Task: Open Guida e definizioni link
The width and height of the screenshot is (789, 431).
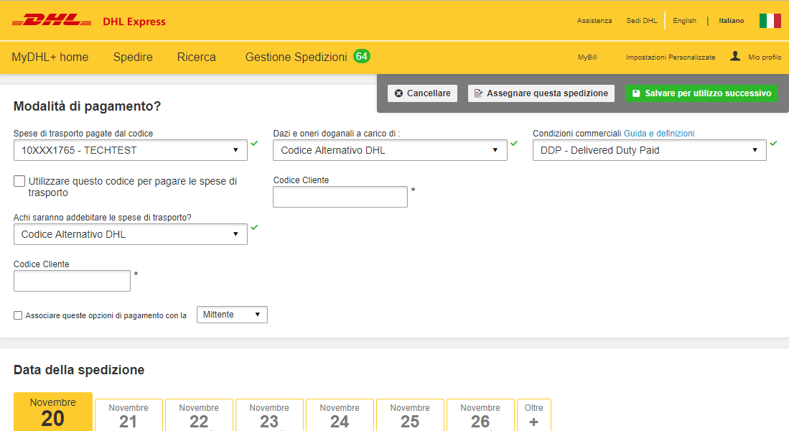Action: point(659,134)
